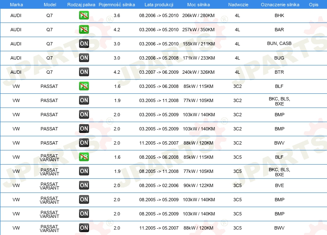Click the Moc silnika column header

(x=199, y=5)
